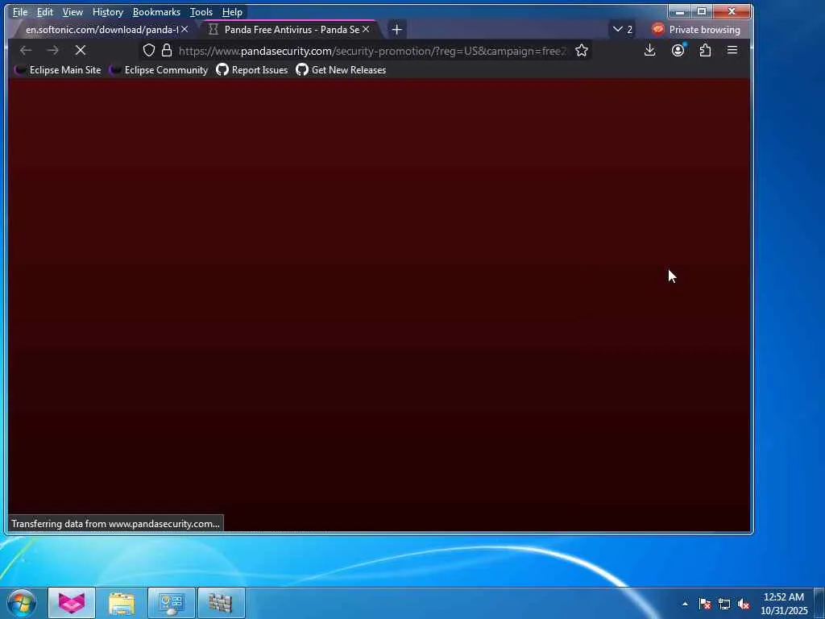Screen dimensions: 825x619
Task: Open the control panel taskbar icon
Action: coord(172,603)
